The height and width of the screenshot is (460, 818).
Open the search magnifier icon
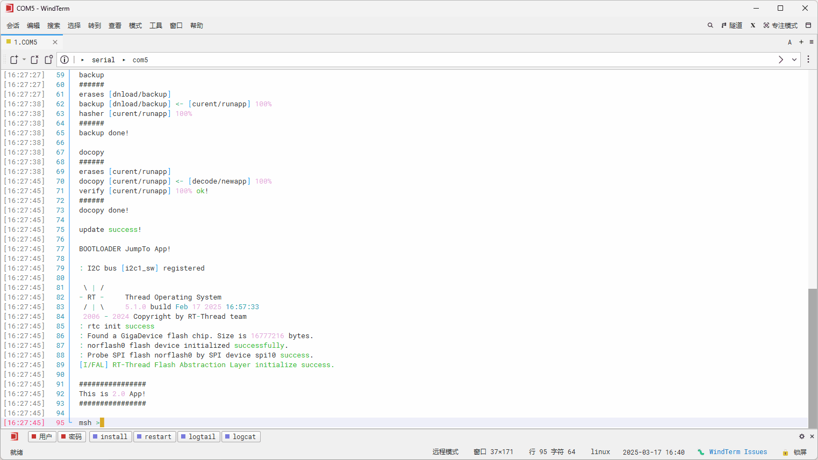click(710, 25)
